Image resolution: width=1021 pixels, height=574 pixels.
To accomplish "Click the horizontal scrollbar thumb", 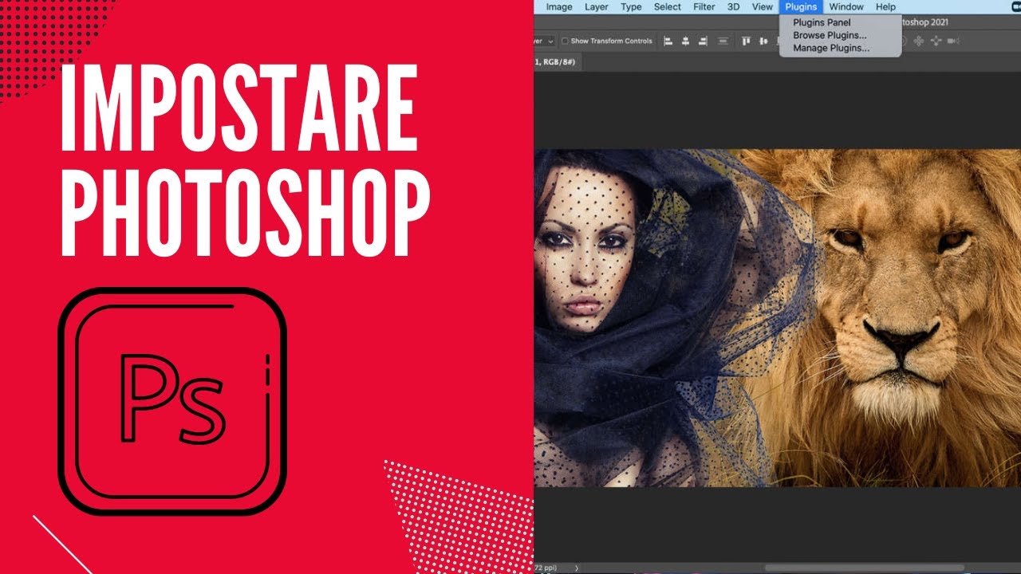I will coord(865,568).
